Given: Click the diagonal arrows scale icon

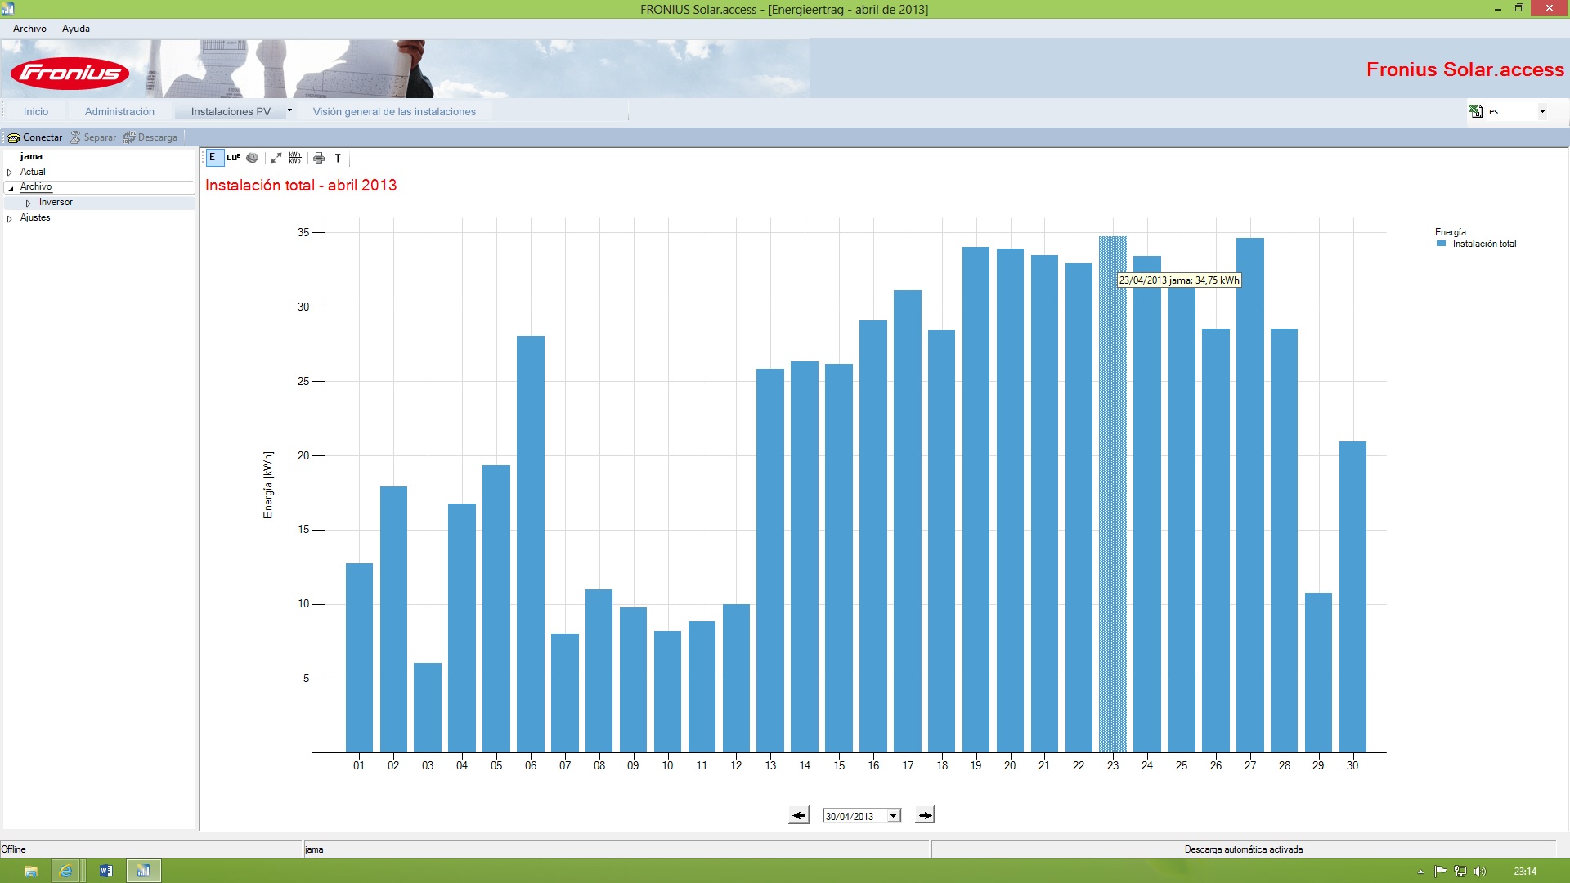Looking at the screenshot, I should coord(276,158).
